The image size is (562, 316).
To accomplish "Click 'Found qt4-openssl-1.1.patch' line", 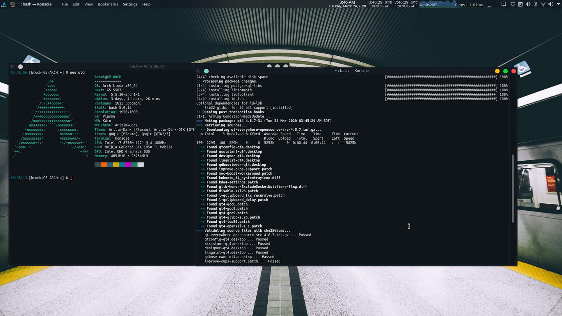I will point(231,226).
